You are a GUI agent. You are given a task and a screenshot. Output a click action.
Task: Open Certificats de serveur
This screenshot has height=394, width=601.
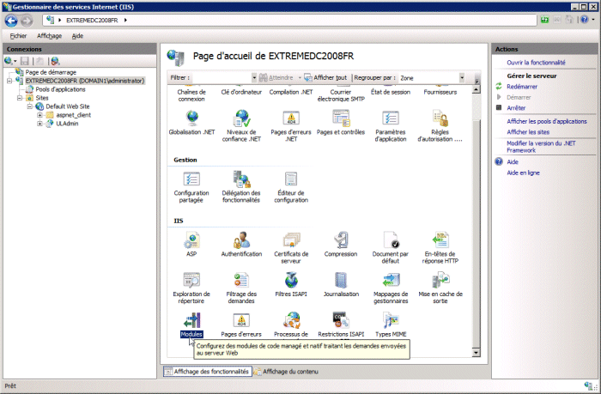pyautogui.click(x=291, y=247)
